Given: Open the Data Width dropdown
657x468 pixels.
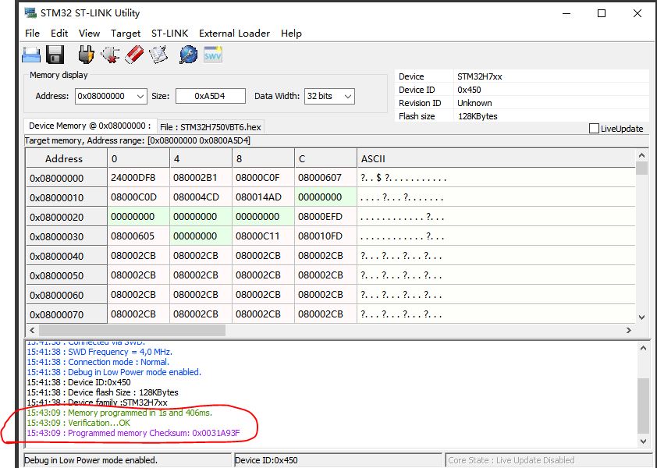Looking at the screenshot, I should pos(329,96).
